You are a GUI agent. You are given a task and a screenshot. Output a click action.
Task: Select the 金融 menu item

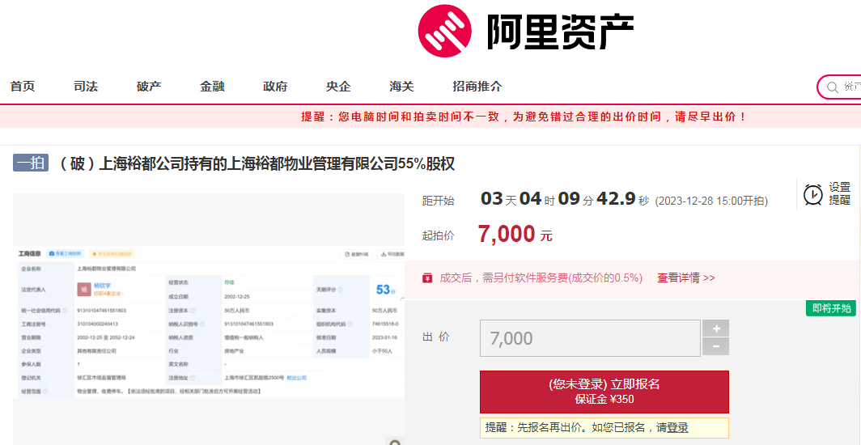(212, 87)
